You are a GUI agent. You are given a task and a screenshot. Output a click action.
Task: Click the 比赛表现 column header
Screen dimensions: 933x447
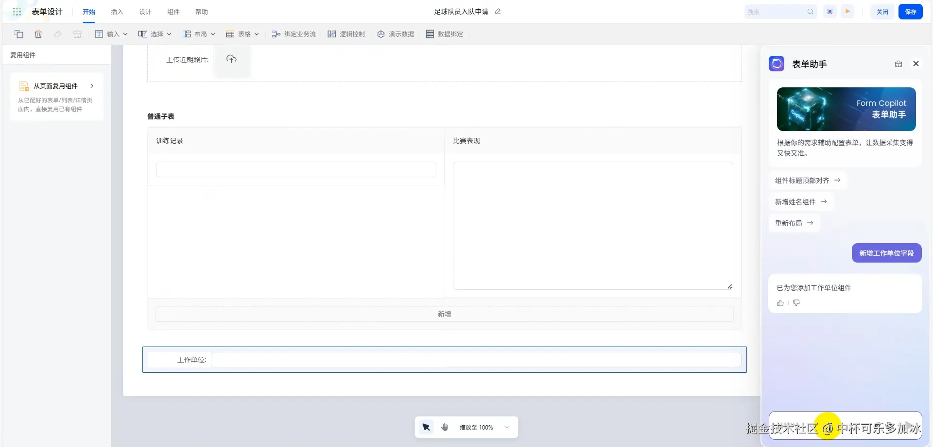click(x=466, y=141)
